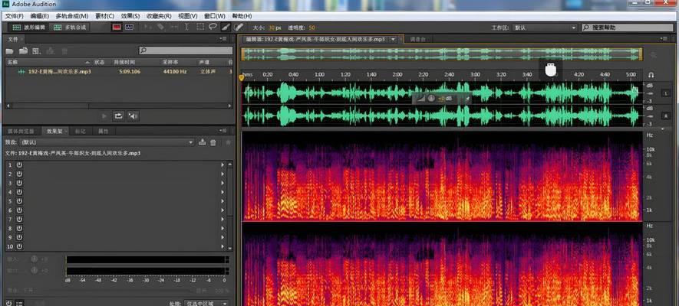Open the 收藏夹(R) menu
This screenshot has width=679, height=306.
point(160,16)
